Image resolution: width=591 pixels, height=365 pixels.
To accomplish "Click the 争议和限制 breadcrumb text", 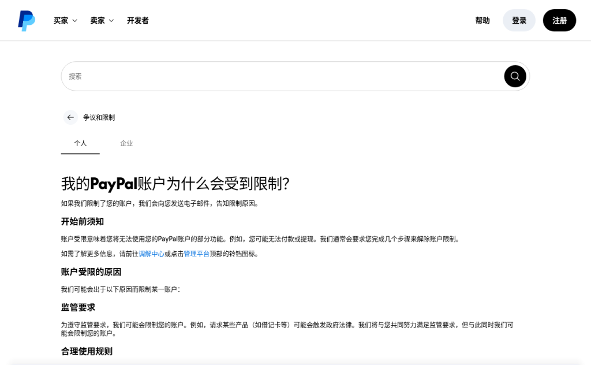I will [99, 117].
